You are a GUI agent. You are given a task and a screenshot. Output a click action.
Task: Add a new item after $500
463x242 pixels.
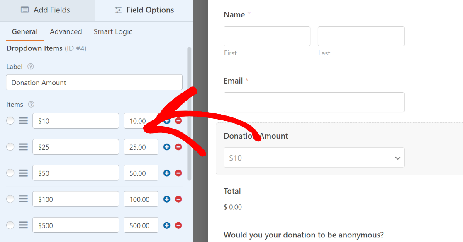167,225
